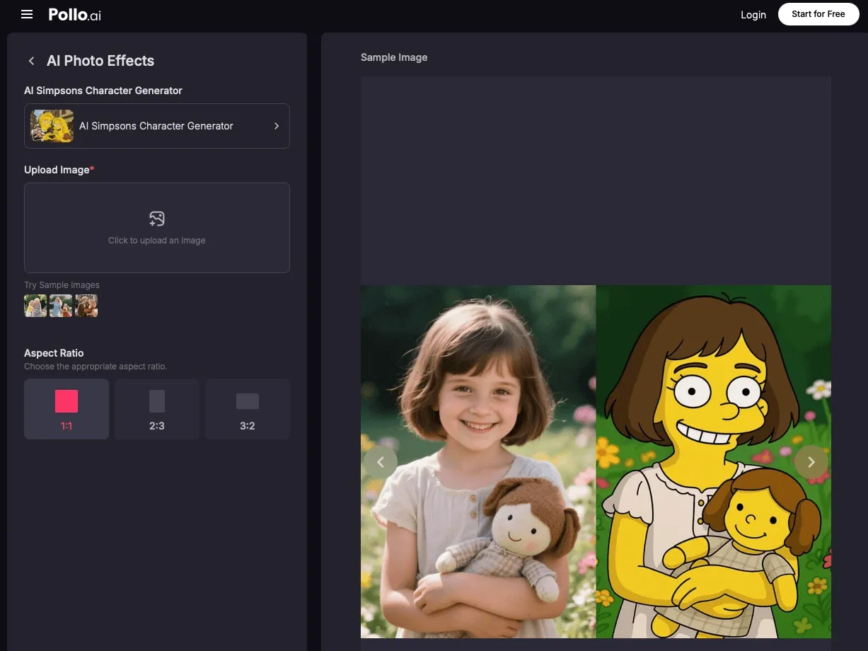Screen dimensions: 868x651
Task: Show the previous sample image
Action: pos(381,462)
